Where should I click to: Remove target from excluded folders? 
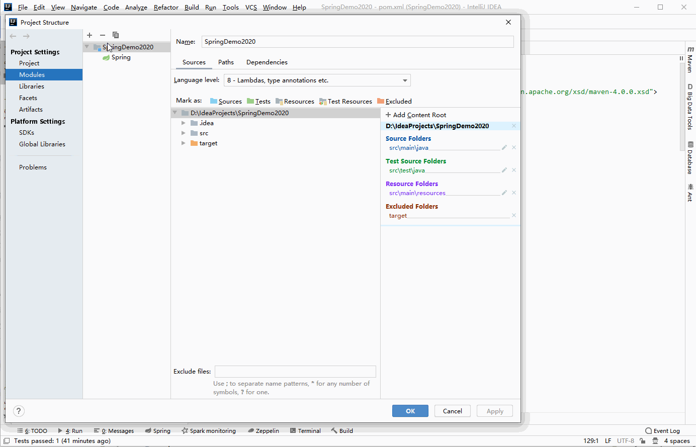[x=514, y=216]
